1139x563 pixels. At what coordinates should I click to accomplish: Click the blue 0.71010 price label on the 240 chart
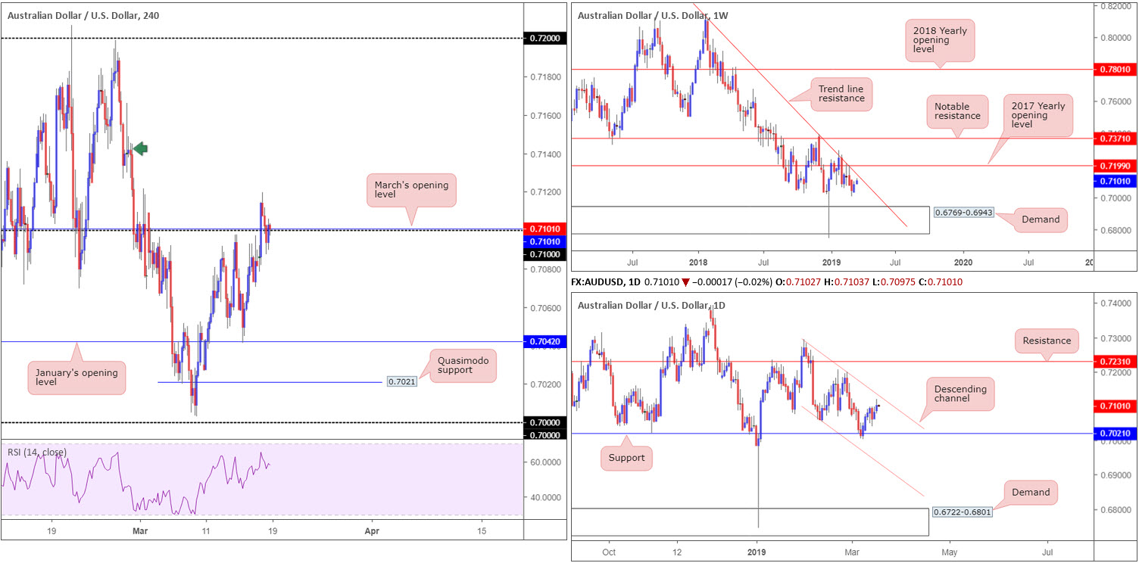(x=545, y=241)
